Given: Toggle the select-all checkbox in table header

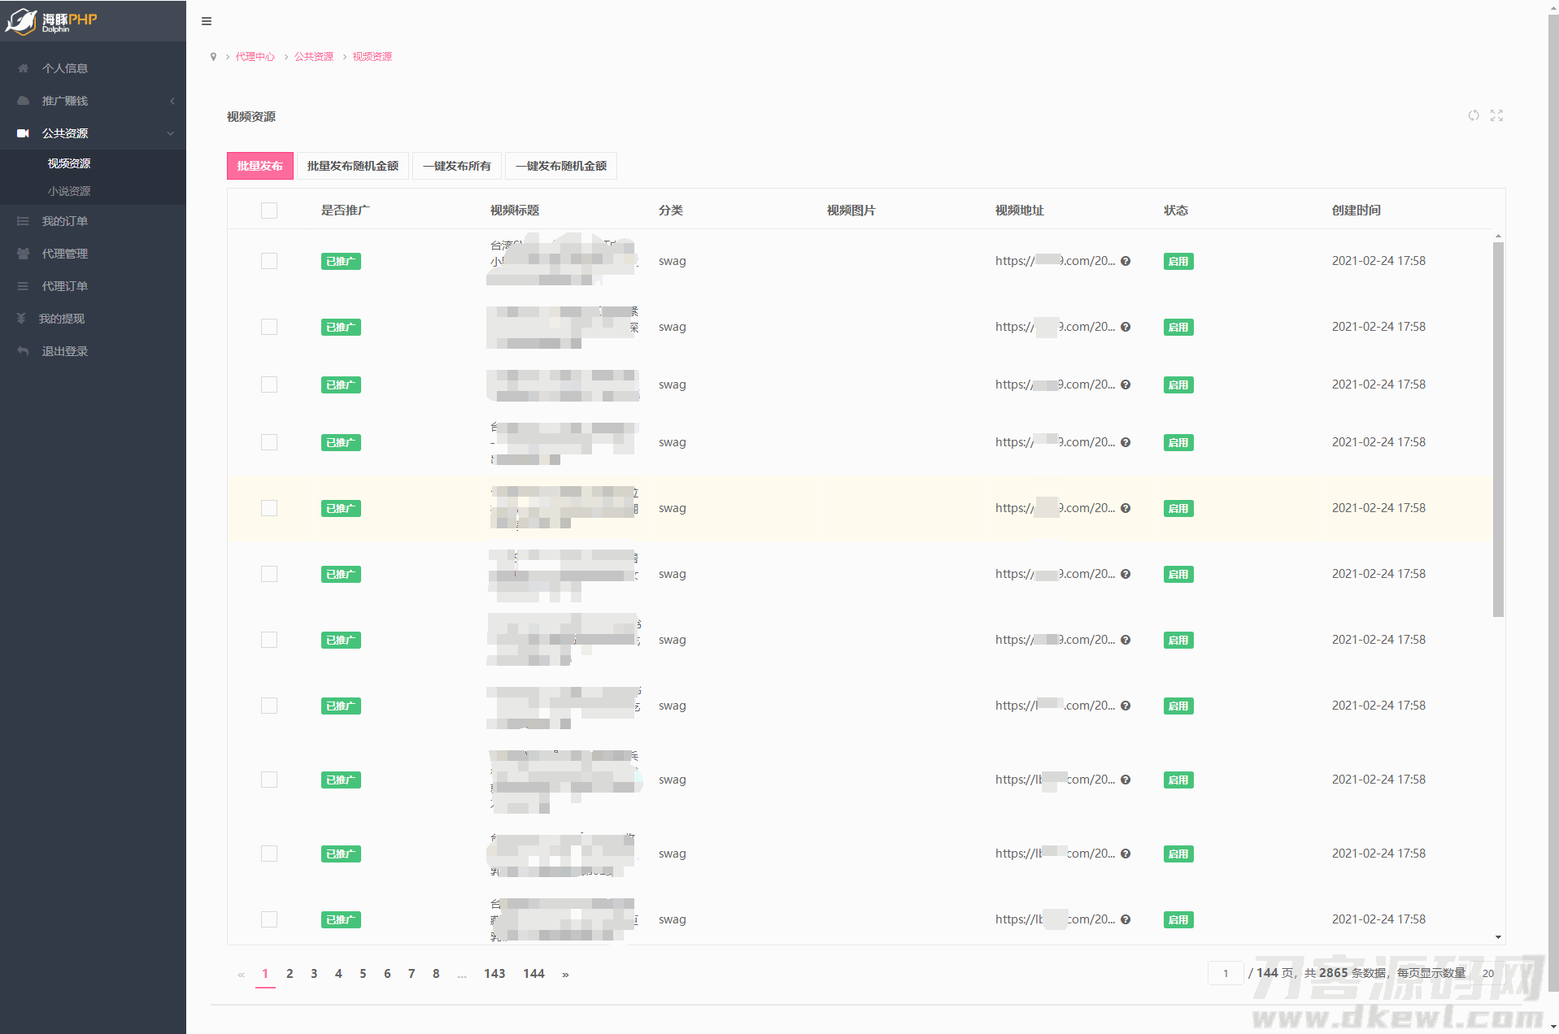Looking at the screenshot, I should tap(269, 211).
